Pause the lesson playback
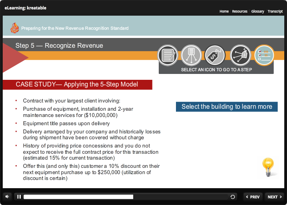The height and width of the screenshot is (205, 287). tap(19, 197)
